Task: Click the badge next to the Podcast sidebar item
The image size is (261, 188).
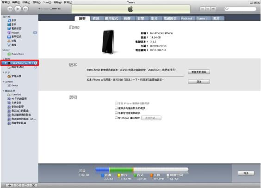Action: click(x=35, y=32)
